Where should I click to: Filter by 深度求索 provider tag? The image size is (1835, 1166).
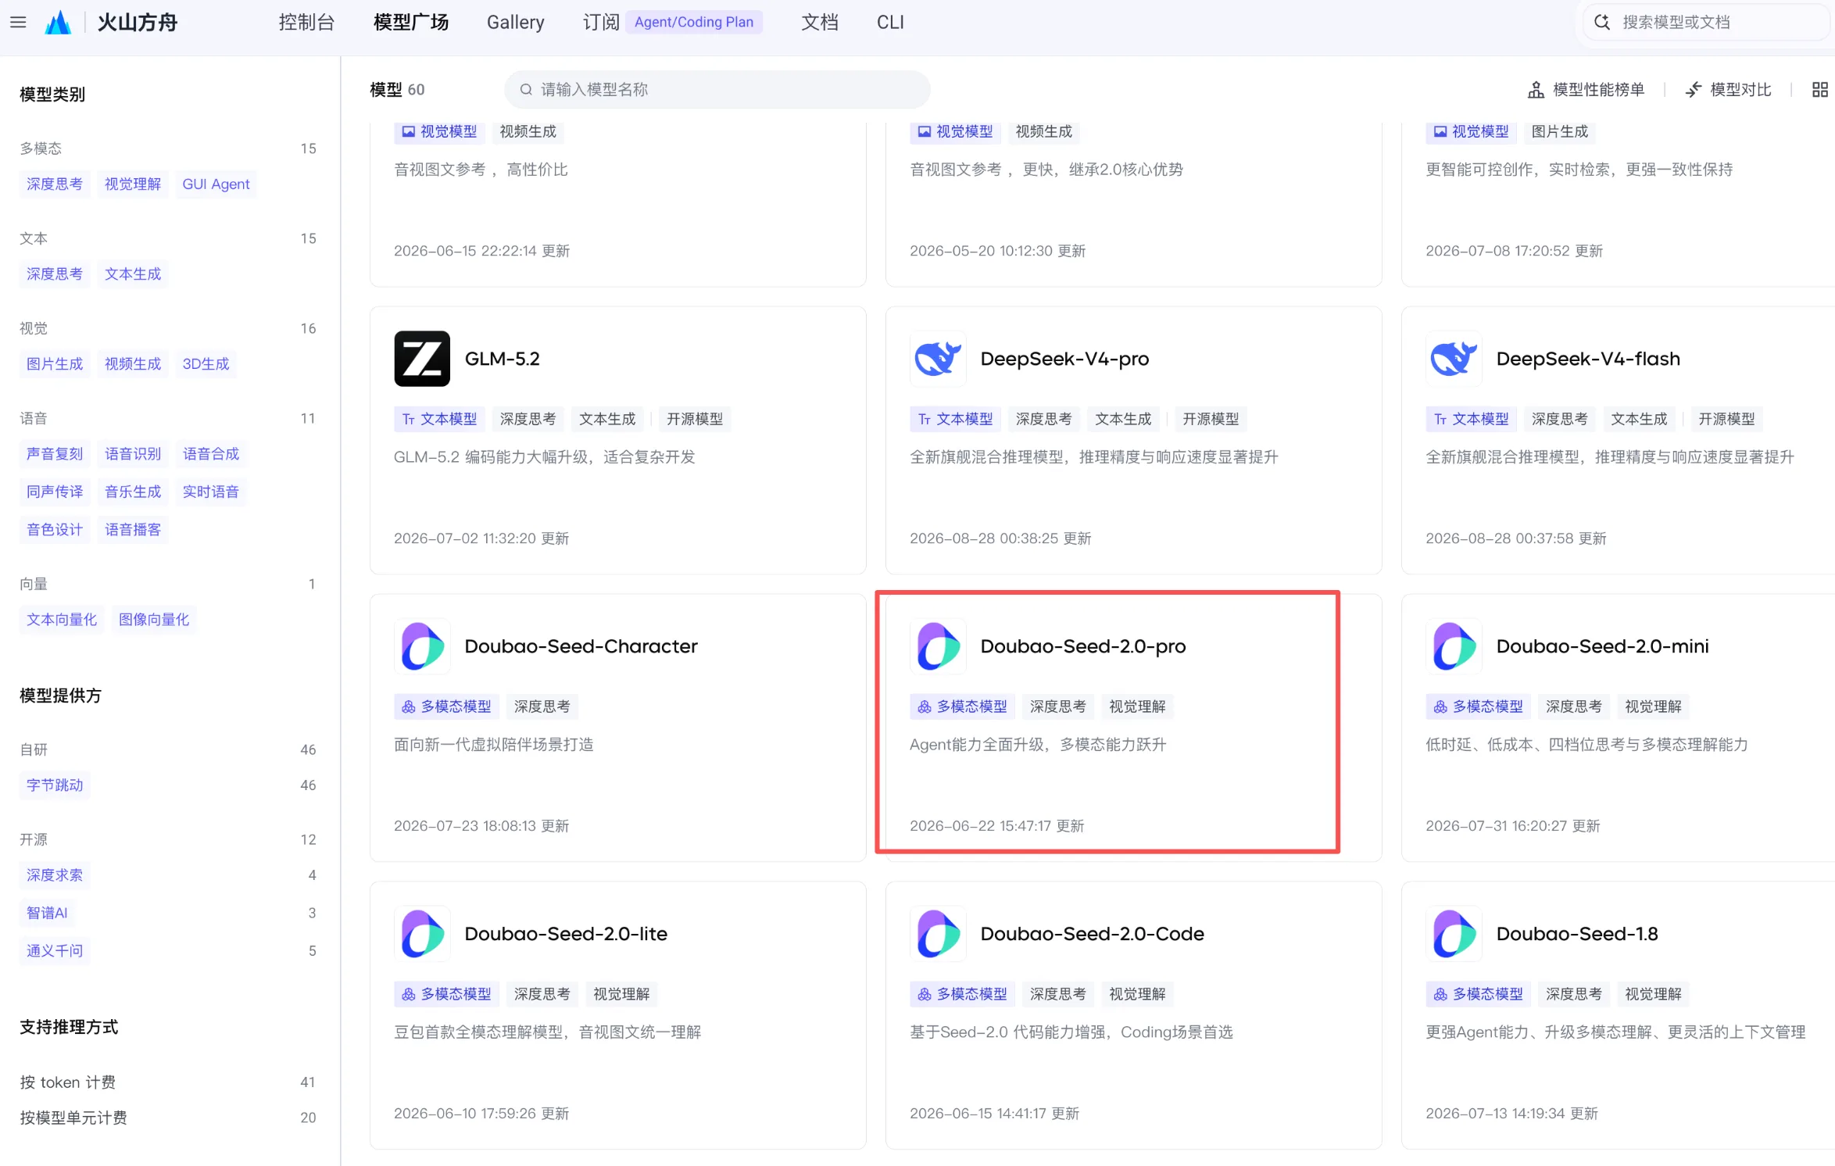click(x=55, y=875)
